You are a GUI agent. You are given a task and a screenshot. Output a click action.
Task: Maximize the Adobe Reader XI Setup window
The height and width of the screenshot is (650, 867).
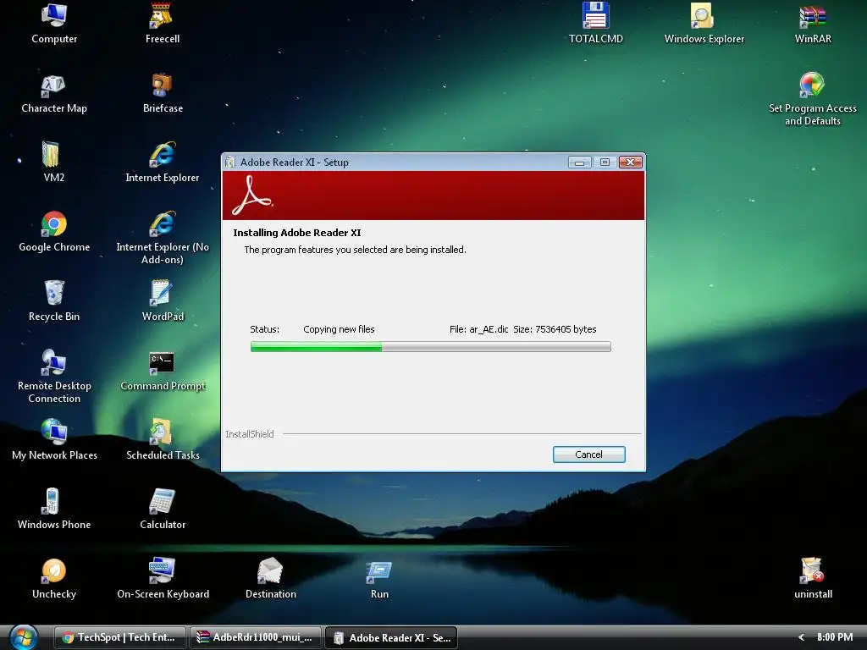click(x=605, y=162)
